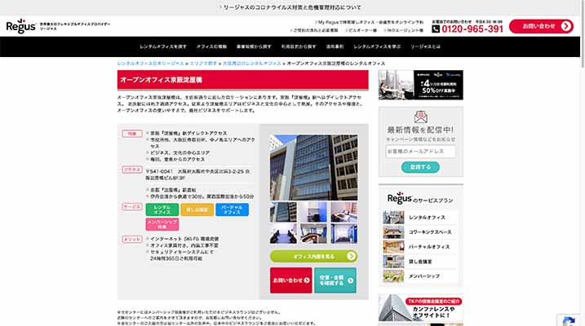
Task: Open the ご契約の流れと必要書類 link
Action: click(314, 30)
